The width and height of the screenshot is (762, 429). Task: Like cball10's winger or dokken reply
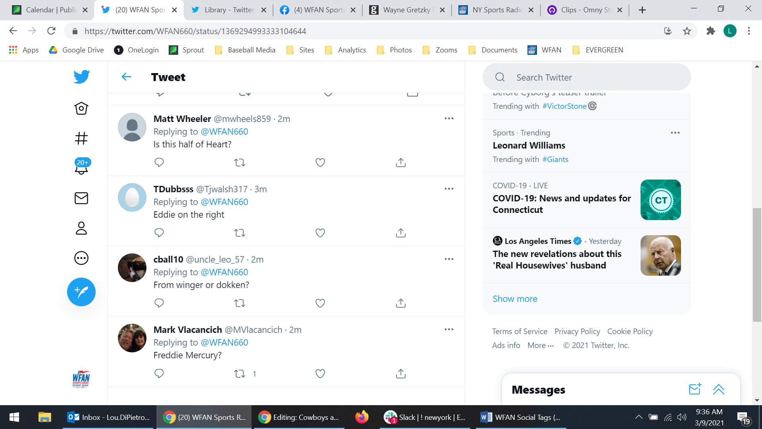(x=320, y=303)
